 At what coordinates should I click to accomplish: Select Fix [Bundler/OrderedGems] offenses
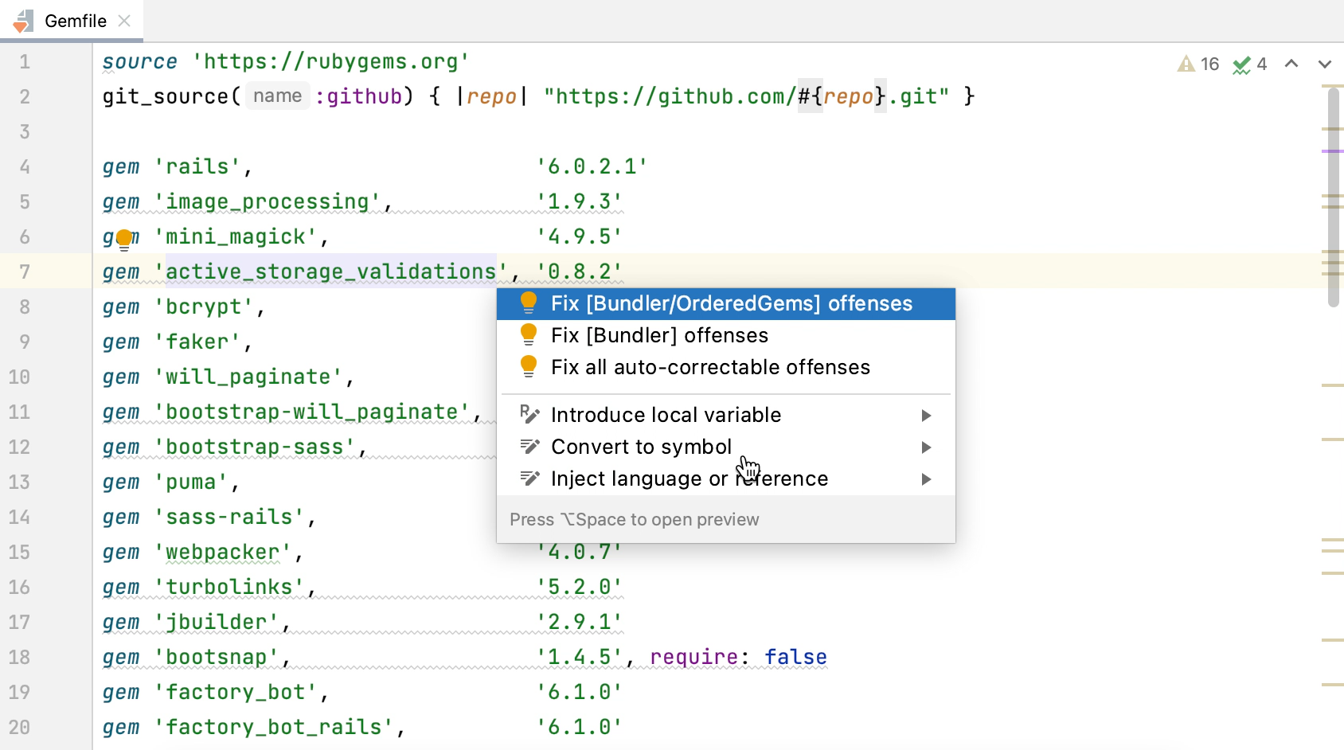click(x=731, y=303)
